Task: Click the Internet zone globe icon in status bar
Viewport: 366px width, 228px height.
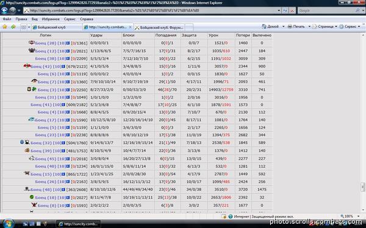Action: [231, 216]
